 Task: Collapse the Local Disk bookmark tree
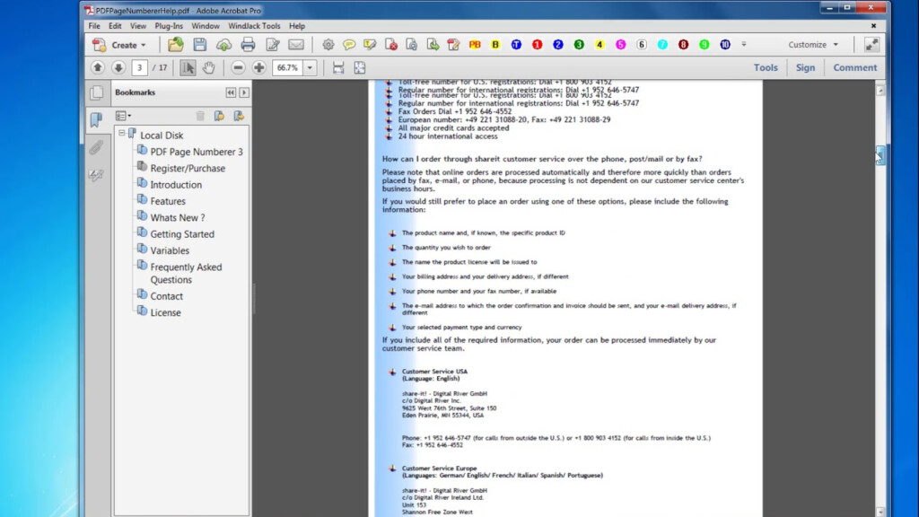[121, 133]
